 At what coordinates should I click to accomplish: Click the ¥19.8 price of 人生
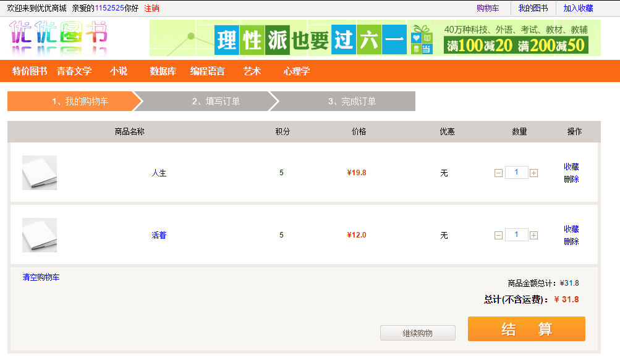[x=357, y=173]
